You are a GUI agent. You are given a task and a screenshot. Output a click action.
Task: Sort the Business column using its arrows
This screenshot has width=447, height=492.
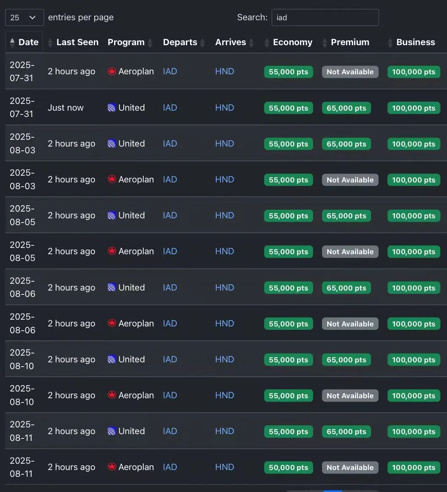390,42
